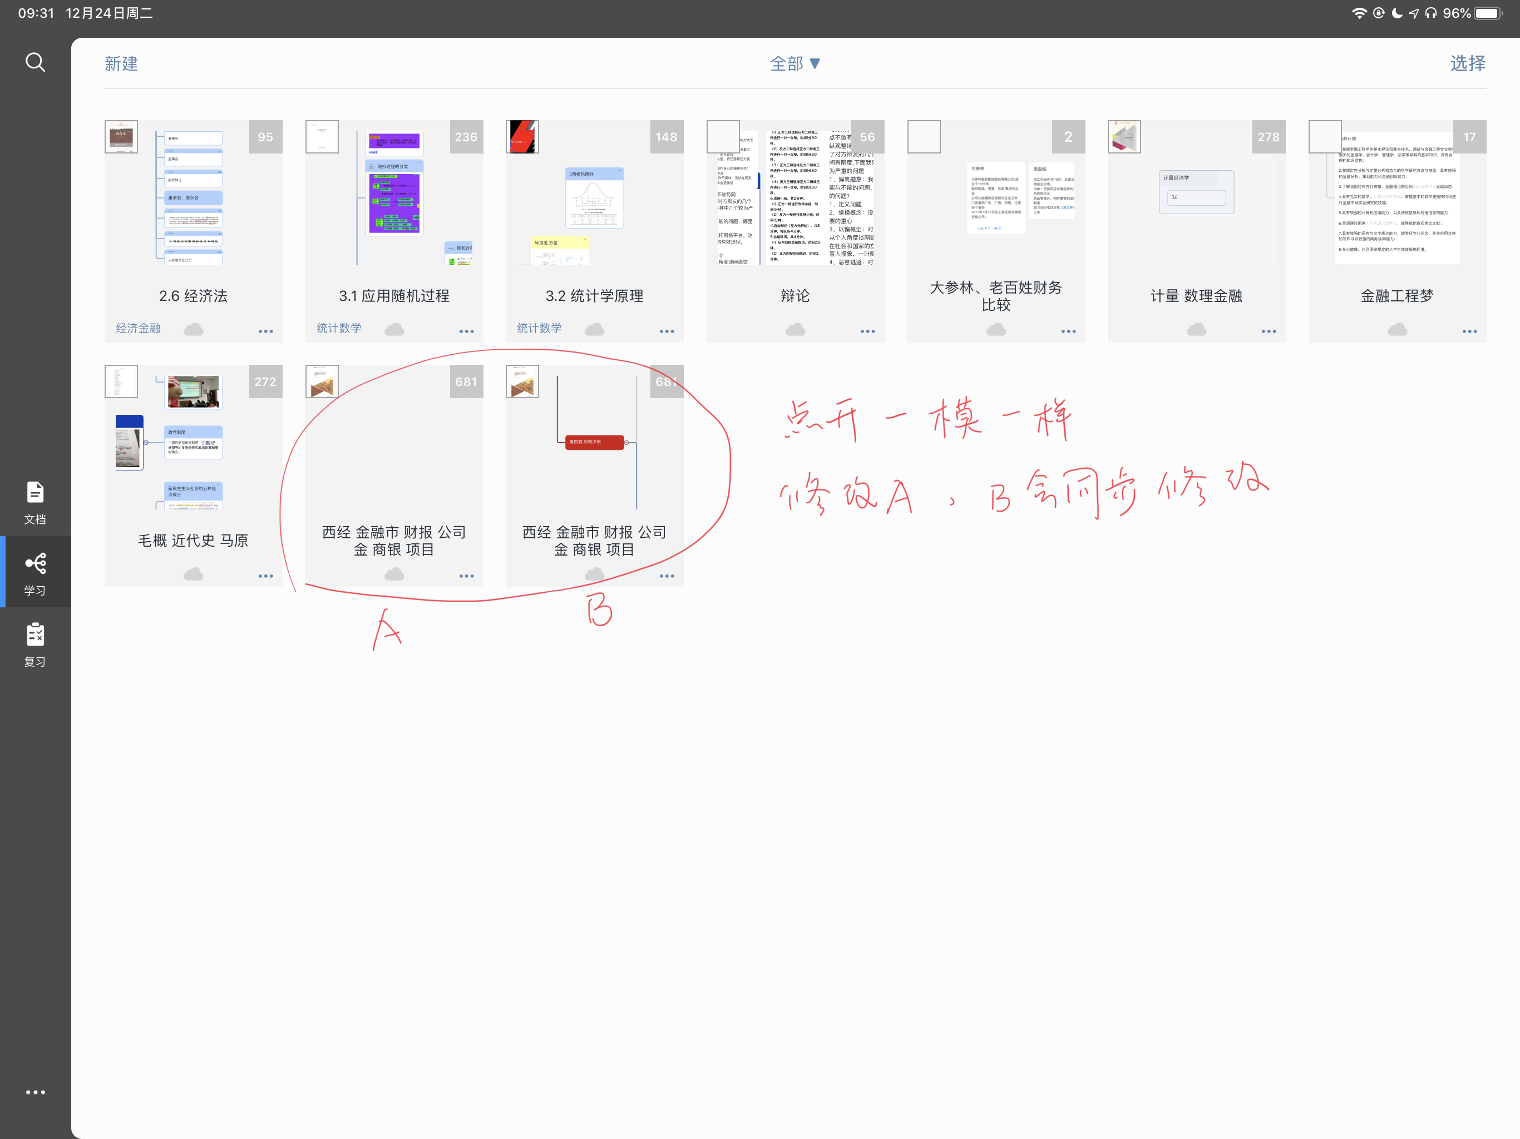Open the 辩论 notebook
Screen dimensions: 1520x1139
pyautogui.click(x=795, y=231)
